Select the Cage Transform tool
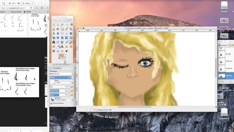Screen dimensions: 234x132 pyautogui.click(x=71, y=38)
